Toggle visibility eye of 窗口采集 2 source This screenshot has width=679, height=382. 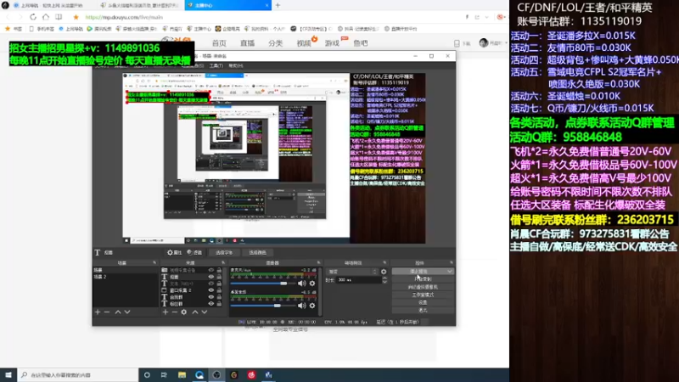point(211,290)
